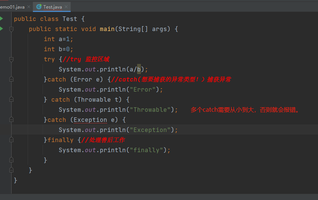Image resolution: width=318 pixels, height=200 pixels.
Task: Click the "finally" string literal
Action: (x=146, y=150)
